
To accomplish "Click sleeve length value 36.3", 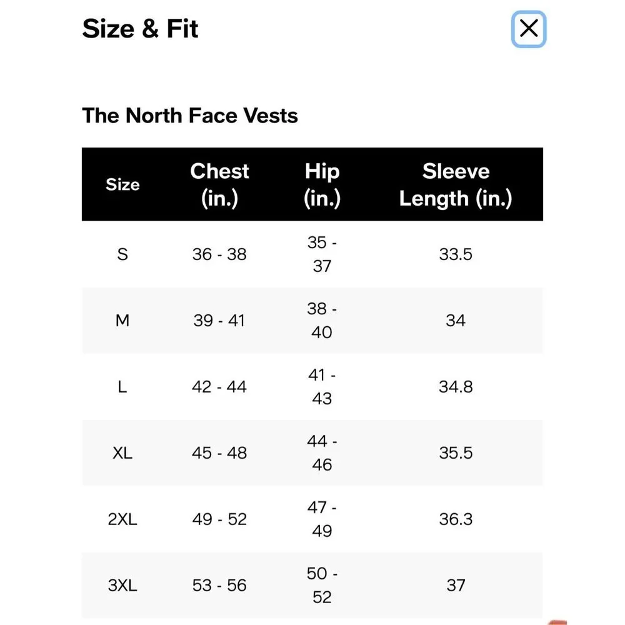I will (x=456, y=519).
